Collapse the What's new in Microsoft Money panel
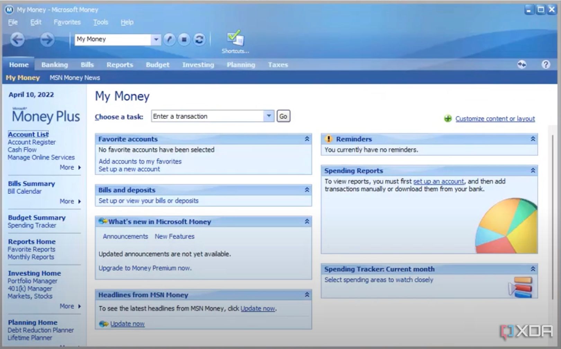 click(307, 221)
